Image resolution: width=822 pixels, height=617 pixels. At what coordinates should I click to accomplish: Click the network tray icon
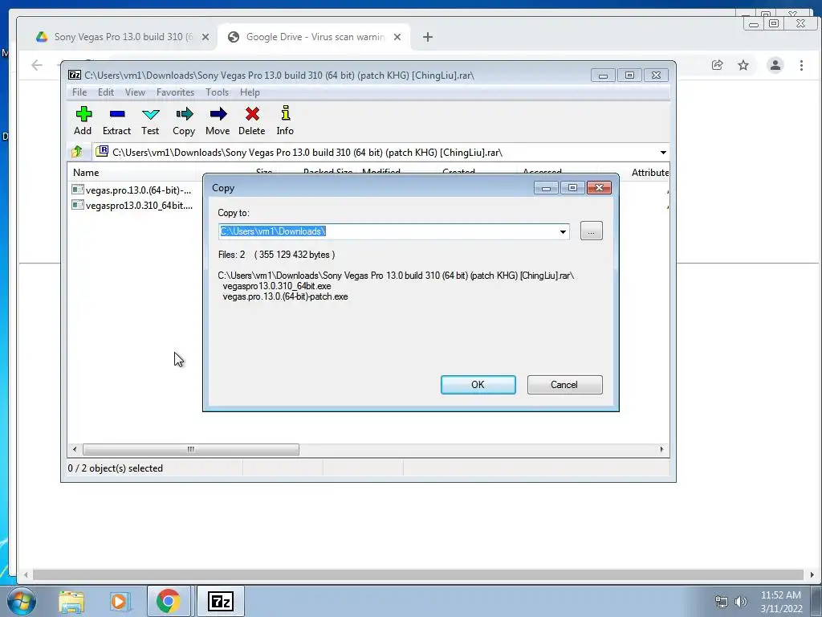click(722, 602)
